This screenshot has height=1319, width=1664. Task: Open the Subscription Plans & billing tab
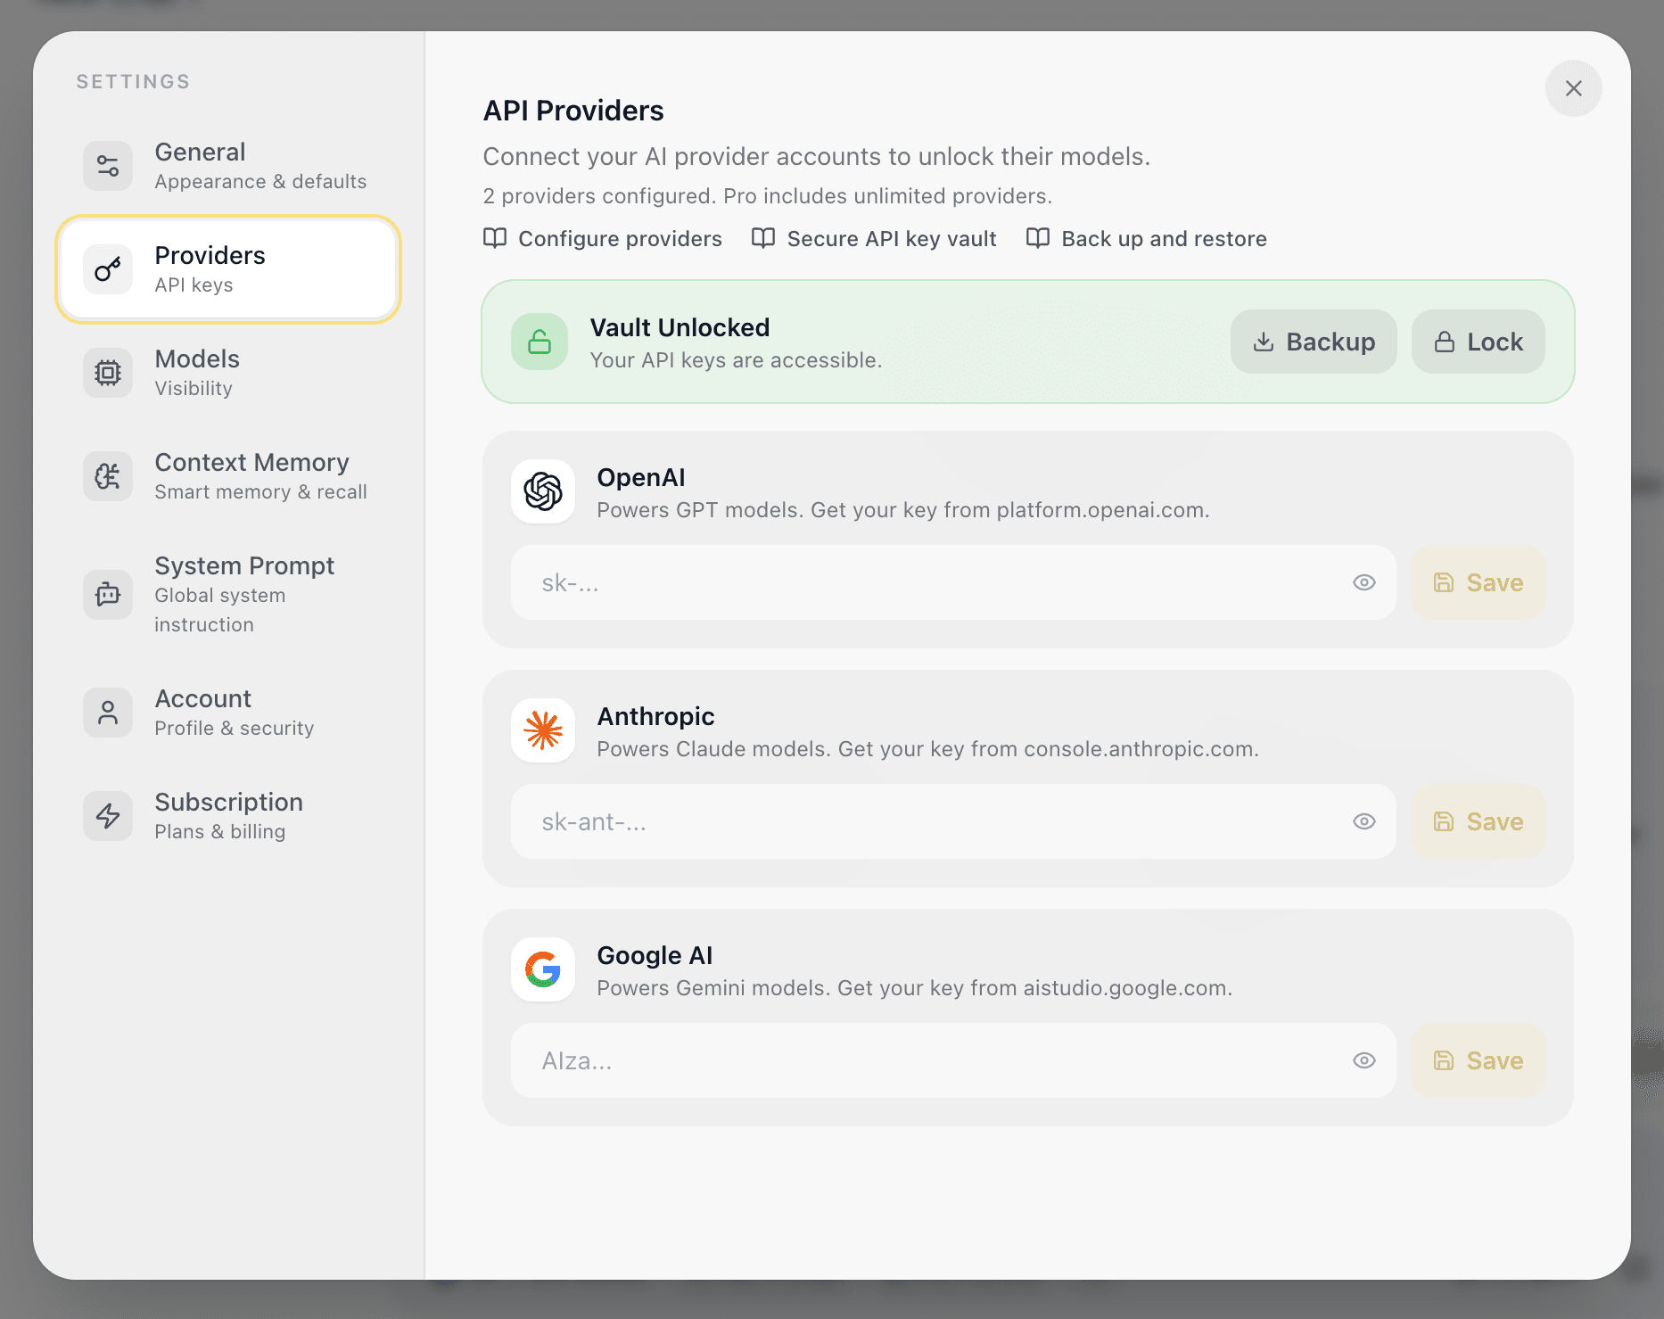tap(228, 816)
